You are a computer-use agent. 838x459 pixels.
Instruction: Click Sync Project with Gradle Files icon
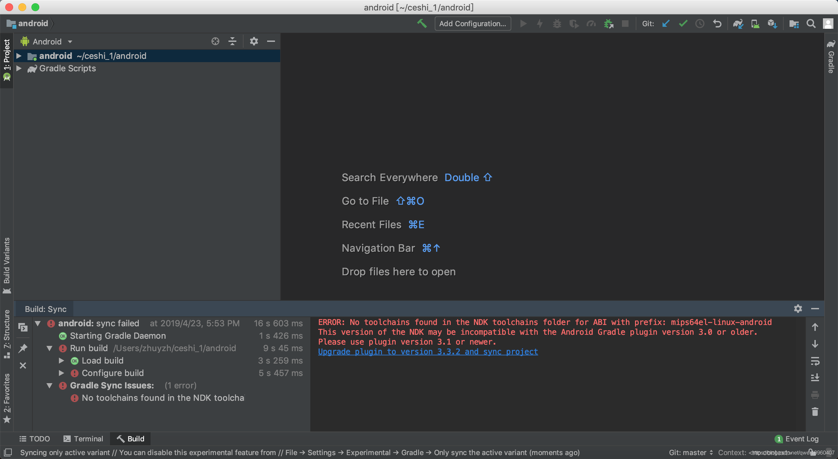click(738, 24)
